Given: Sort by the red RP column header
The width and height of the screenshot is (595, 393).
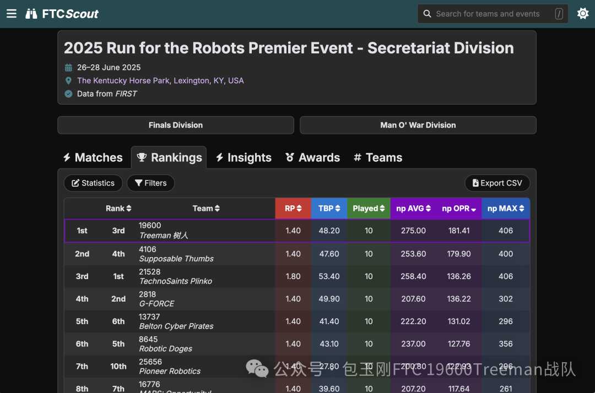Looking at the screenshot, I should click(x=293, y=208).
